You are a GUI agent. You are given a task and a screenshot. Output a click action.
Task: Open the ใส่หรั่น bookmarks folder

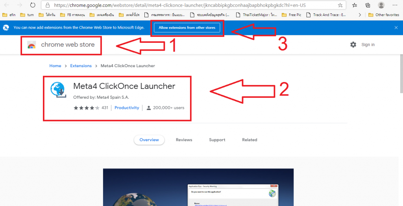47,15
